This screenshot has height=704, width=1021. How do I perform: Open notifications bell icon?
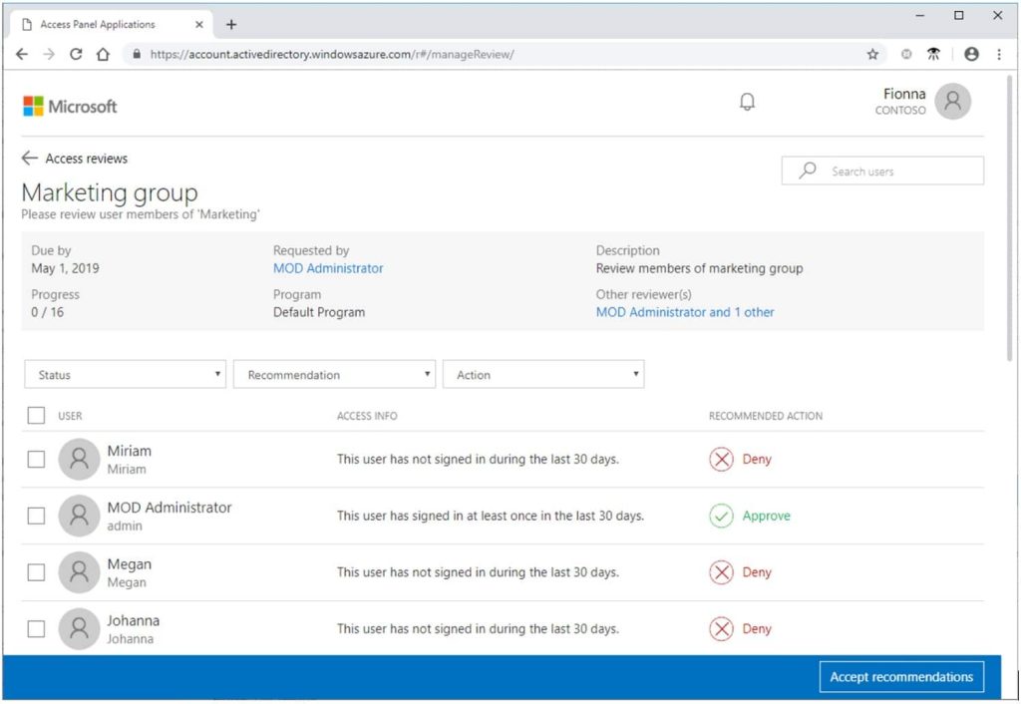747,102
